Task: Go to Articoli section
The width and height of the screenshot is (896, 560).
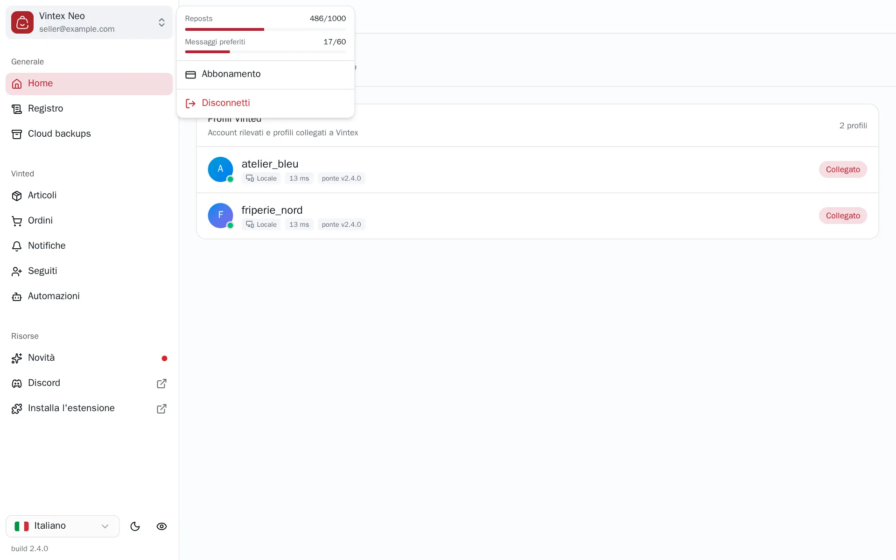Action: point(89,196)
